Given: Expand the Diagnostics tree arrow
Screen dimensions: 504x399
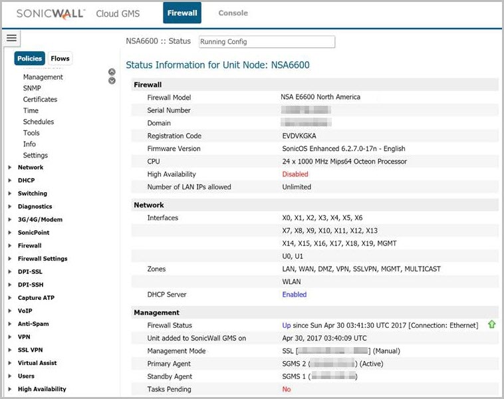Looking at the screenshot, I should click(x=10, y=206).
